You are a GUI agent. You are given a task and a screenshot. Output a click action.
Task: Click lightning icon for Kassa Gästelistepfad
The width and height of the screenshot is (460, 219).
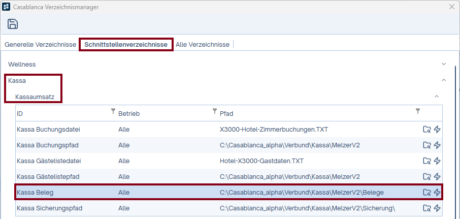click(x=437, y=177)
